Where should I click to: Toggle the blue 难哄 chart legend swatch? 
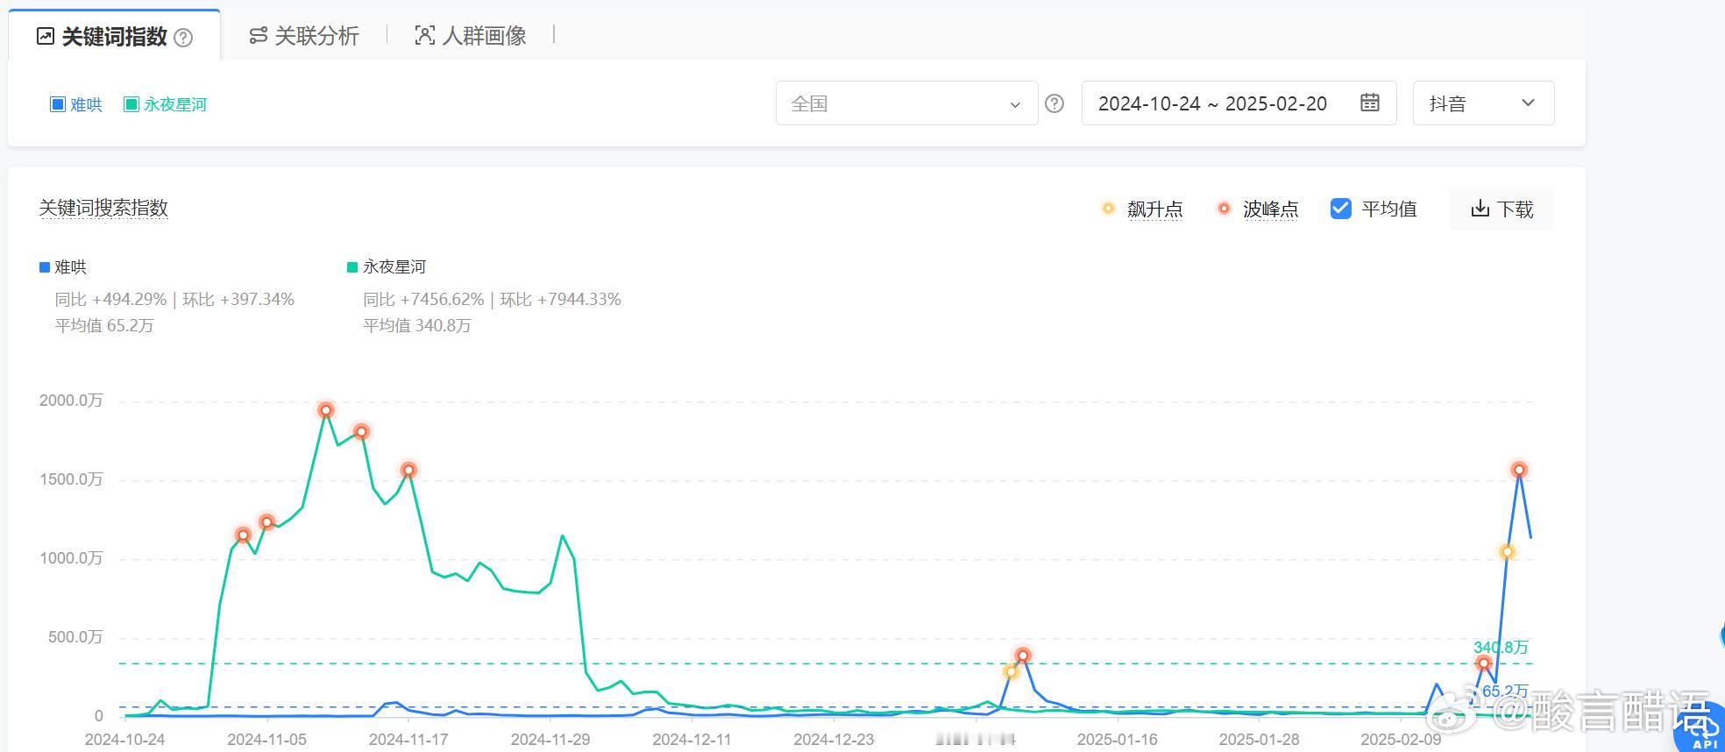tap(44, 267)
